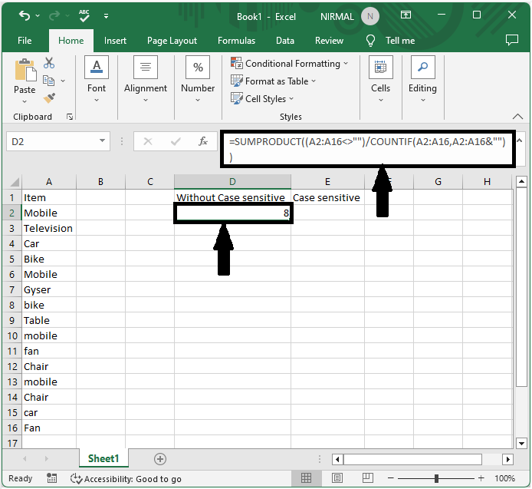Click the Macro recording status icon
532x489 pixels.
[51, 478]
